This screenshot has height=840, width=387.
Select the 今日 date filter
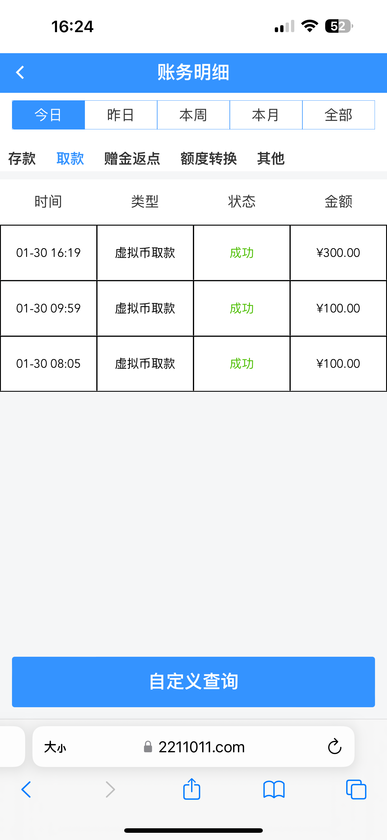click(x=49, y=115)
